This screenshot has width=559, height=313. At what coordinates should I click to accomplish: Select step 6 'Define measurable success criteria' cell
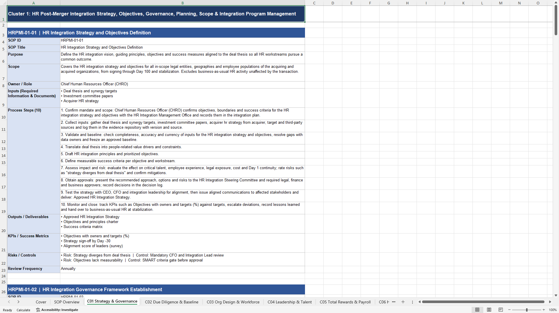[182, 162]
